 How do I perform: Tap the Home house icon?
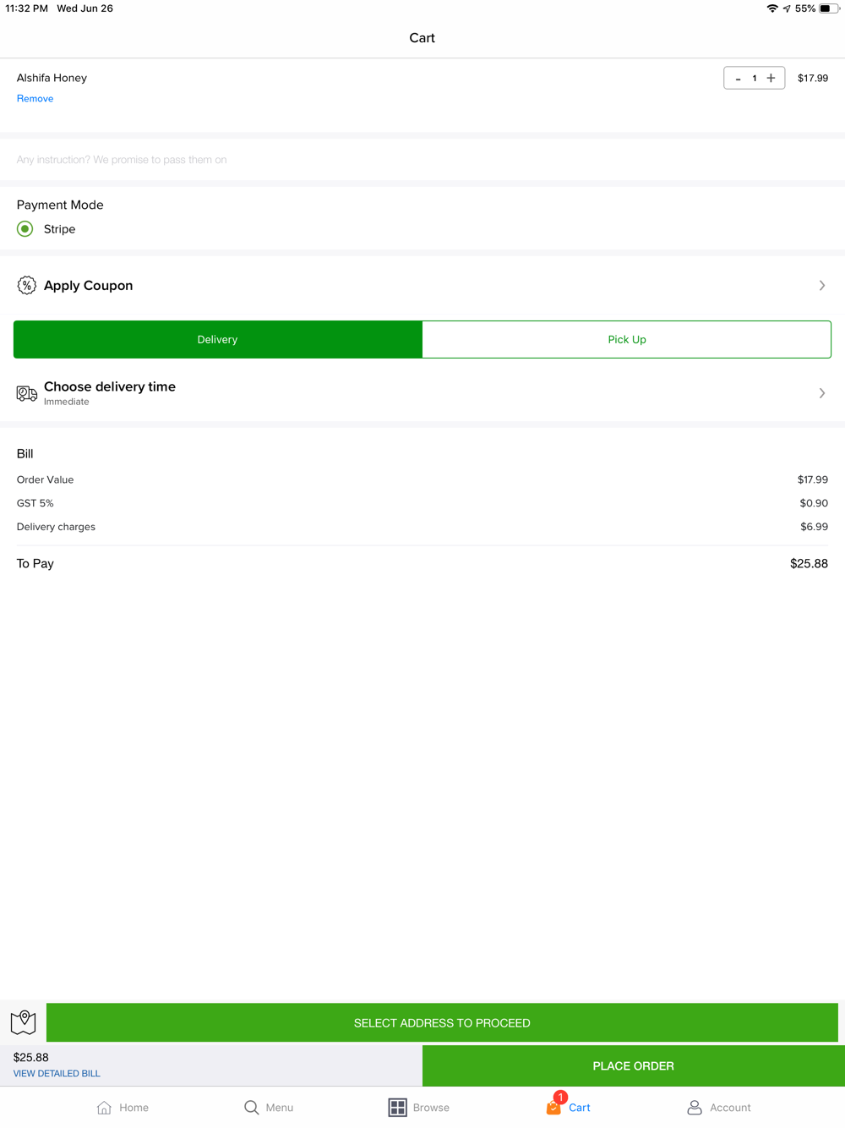[x=104, y=1107]
